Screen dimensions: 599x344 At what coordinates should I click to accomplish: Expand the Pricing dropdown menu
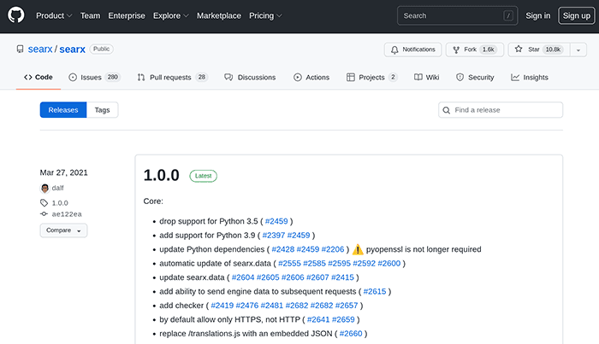(x=264, y=15)
